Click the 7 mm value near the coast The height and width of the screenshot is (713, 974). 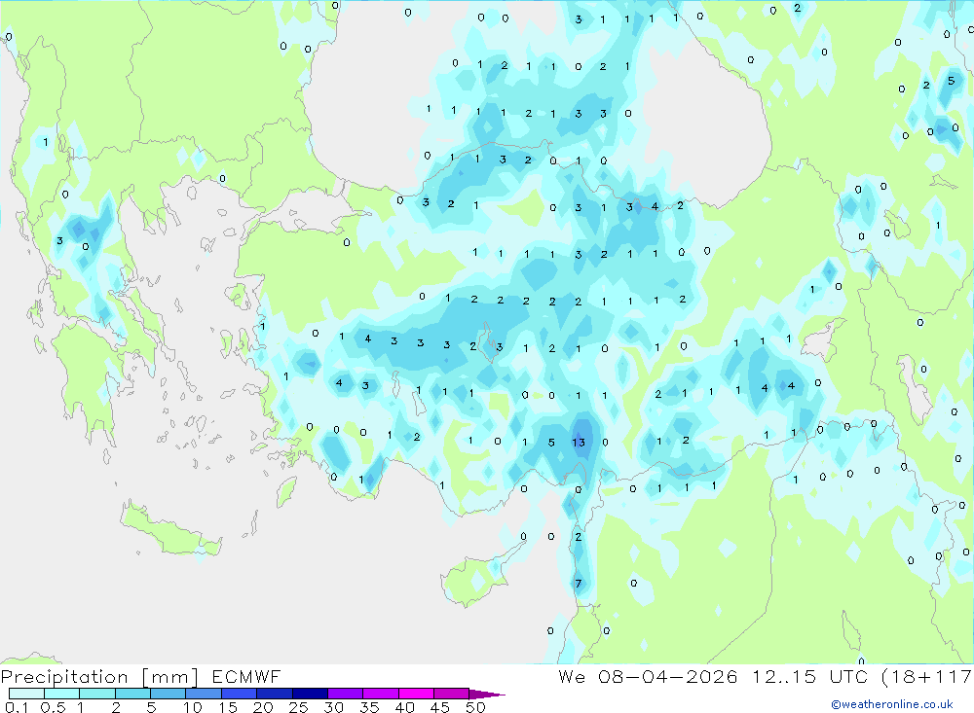pyautogui.click(x=579, y=584)
